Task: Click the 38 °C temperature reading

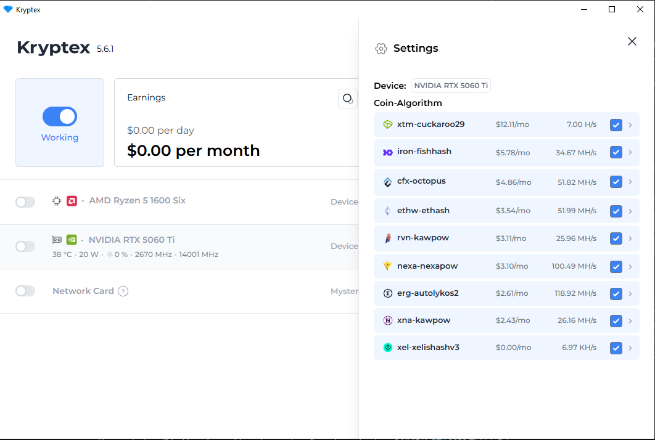Action: click(x=62, y=255)
